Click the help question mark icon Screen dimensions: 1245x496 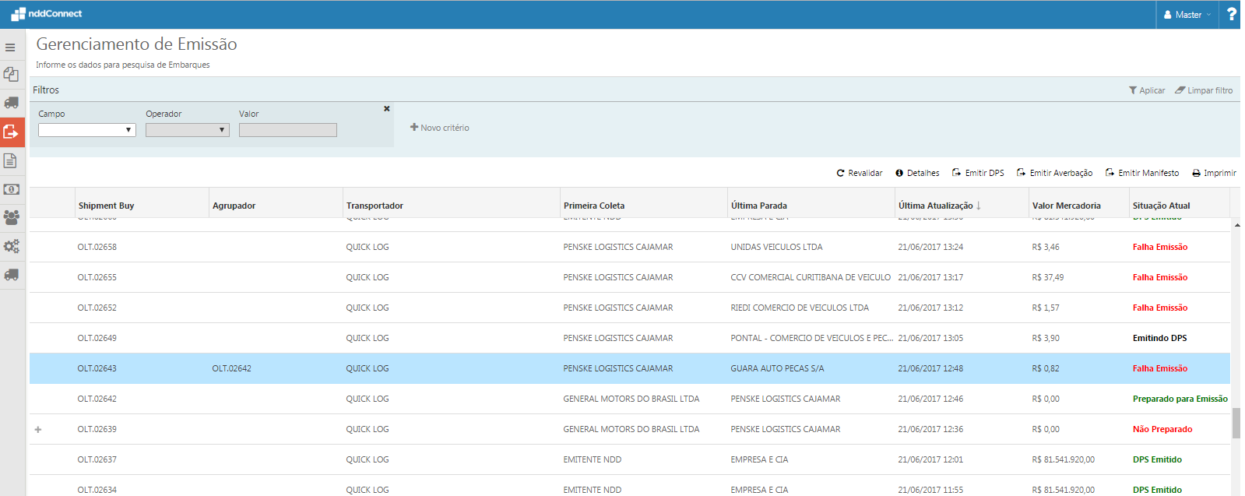click(1231, 14)
